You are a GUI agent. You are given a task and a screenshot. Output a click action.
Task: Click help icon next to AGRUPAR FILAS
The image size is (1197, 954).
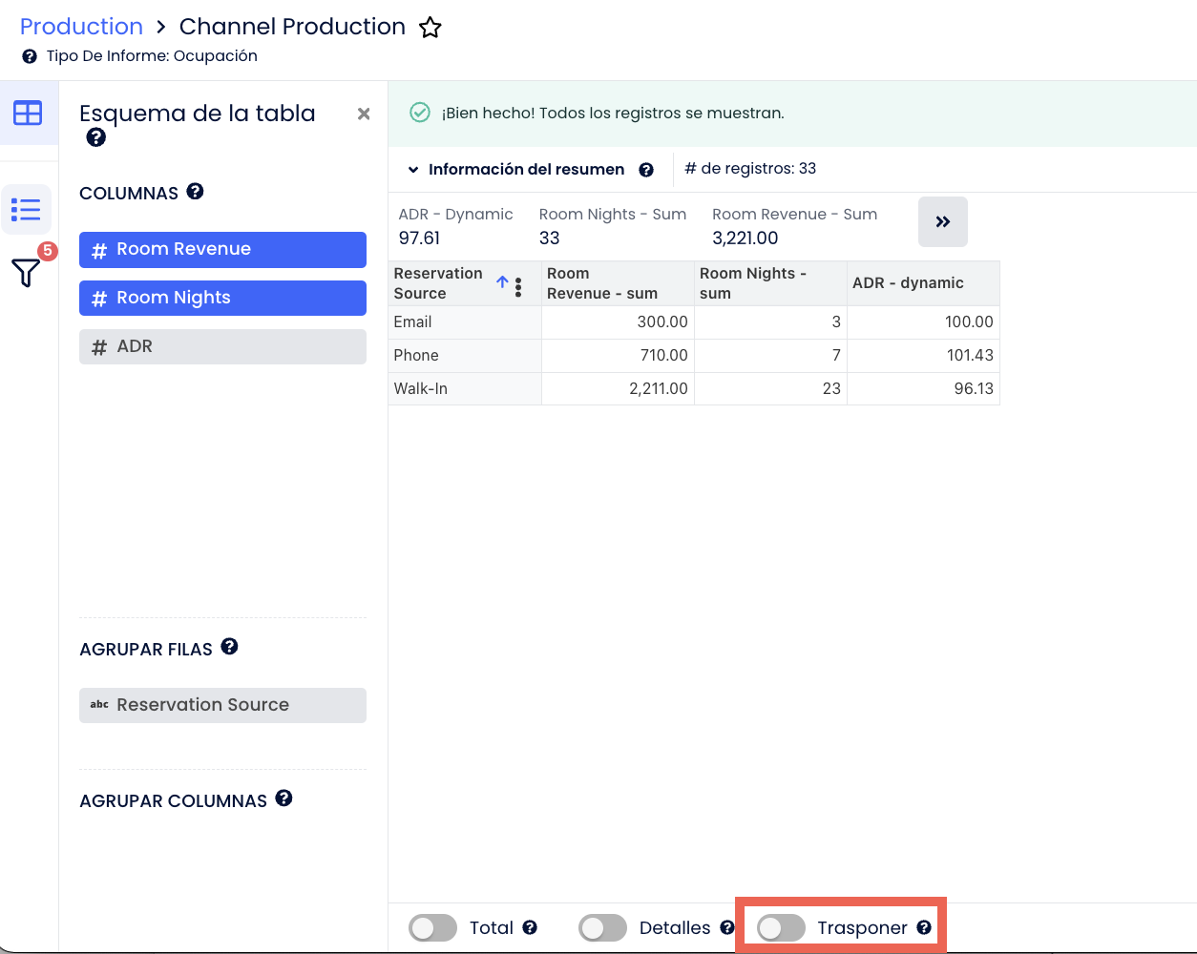pyautogui.click(x=229, y=646)
